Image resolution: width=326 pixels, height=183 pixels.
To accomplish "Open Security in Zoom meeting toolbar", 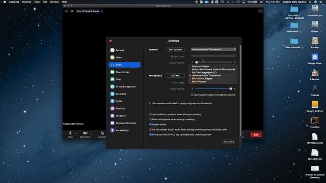I will tap(102, 134).
